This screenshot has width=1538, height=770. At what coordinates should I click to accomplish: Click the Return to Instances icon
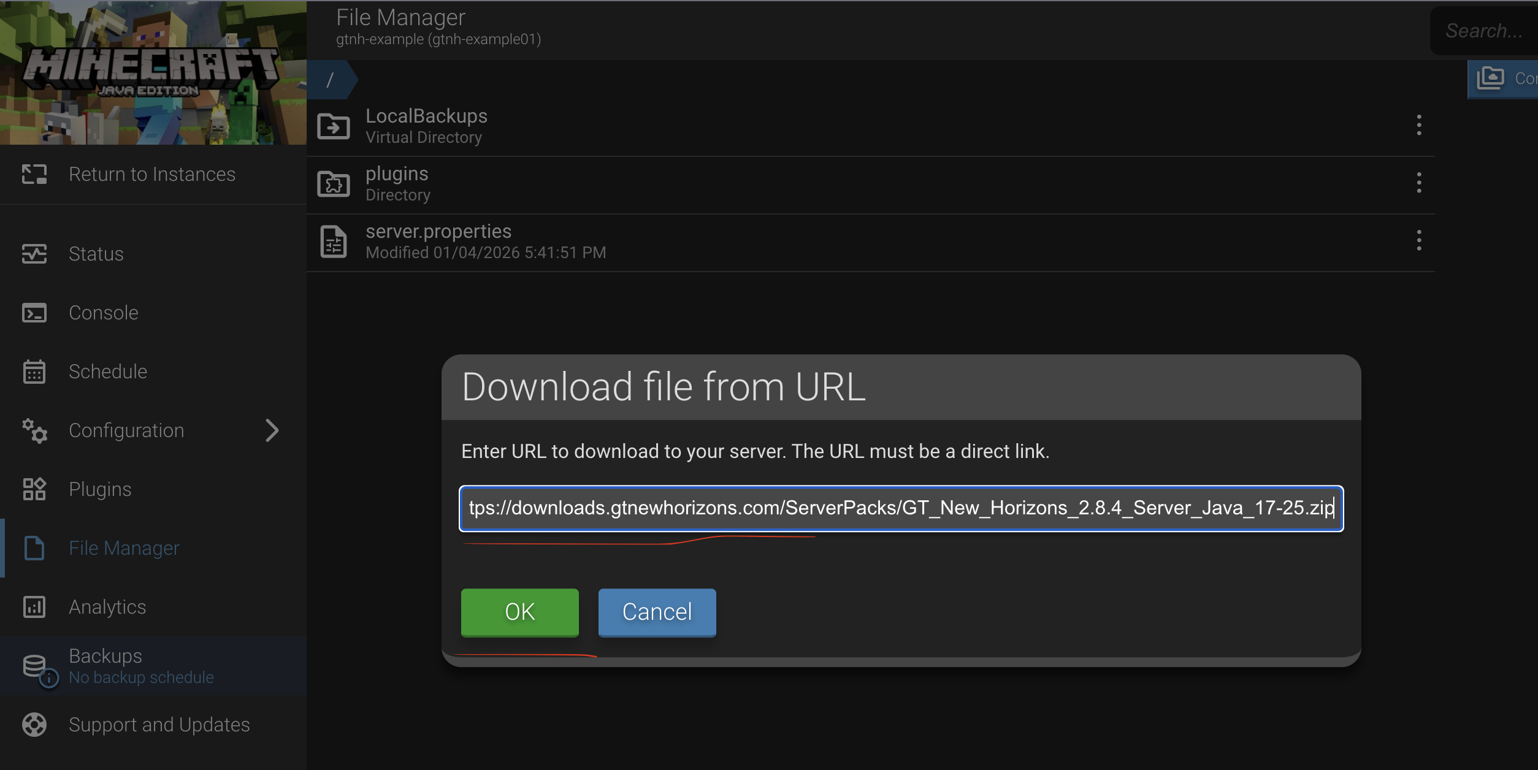coord(34,174)
